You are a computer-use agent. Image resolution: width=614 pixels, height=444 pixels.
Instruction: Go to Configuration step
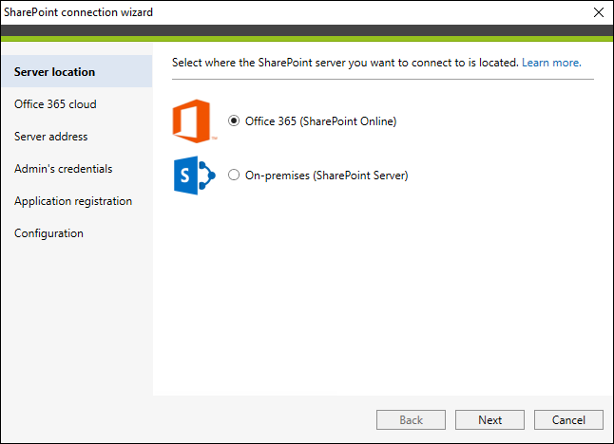48,233
